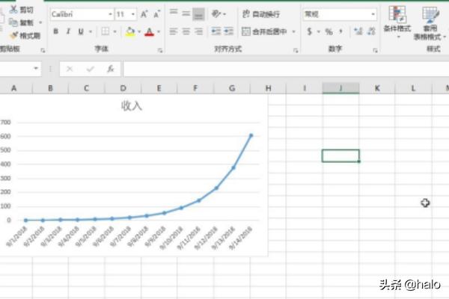Click Merge and Center (合并后居中)
Image resolution: width=449 pixels, height=299 pixels.
pyautogui.click(x=263, y=31)
